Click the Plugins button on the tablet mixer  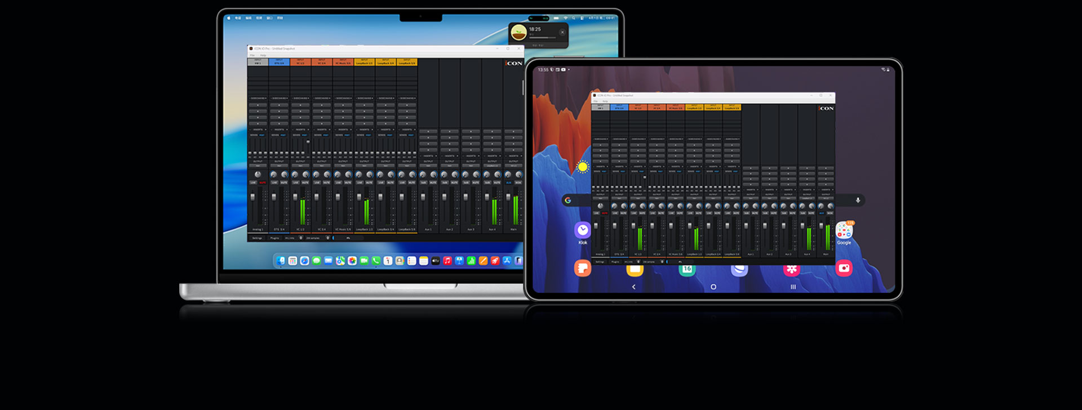tap(615, 262)
